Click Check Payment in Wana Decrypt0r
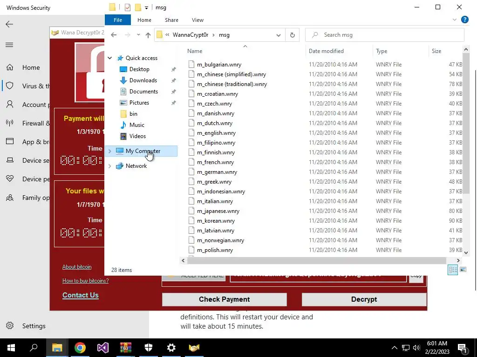 coord(224,299)
